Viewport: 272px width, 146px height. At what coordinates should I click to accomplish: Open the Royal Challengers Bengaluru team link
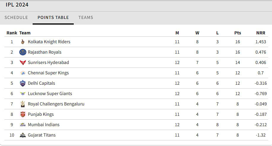coord(56,104)
